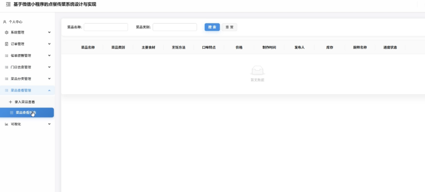Open the 可视化 sidebar menu
The height and width of the screenshot is (192, 425).
tap(27, 124)
